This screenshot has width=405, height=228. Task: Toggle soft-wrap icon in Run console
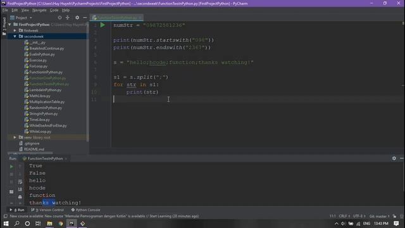(20, 182)
